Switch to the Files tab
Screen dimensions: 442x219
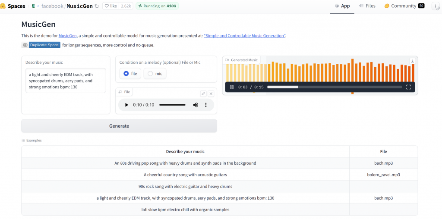[x=366, y=6]
